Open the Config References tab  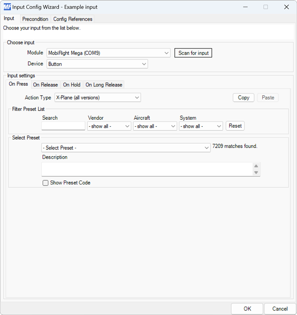click(x=73, y=19)
